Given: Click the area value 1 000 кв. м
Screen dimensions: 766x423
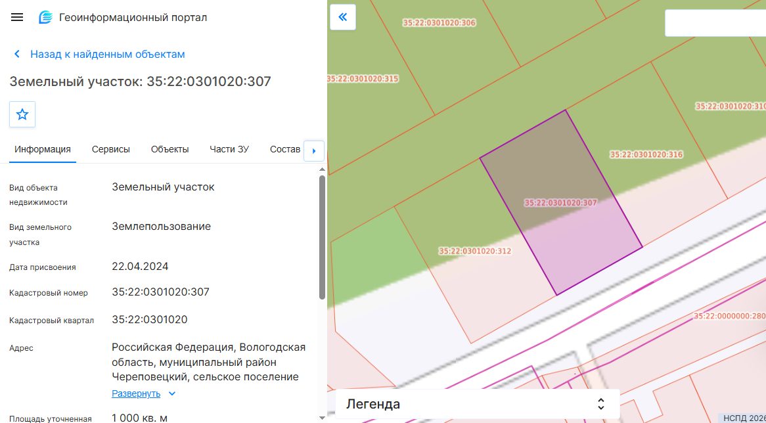Looking at the screenshot, I should coord(140,418).
